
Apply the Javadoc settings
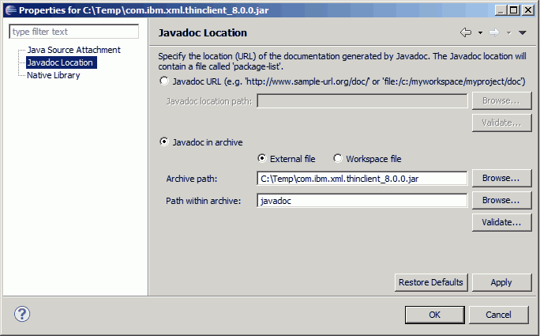point(501,282)
